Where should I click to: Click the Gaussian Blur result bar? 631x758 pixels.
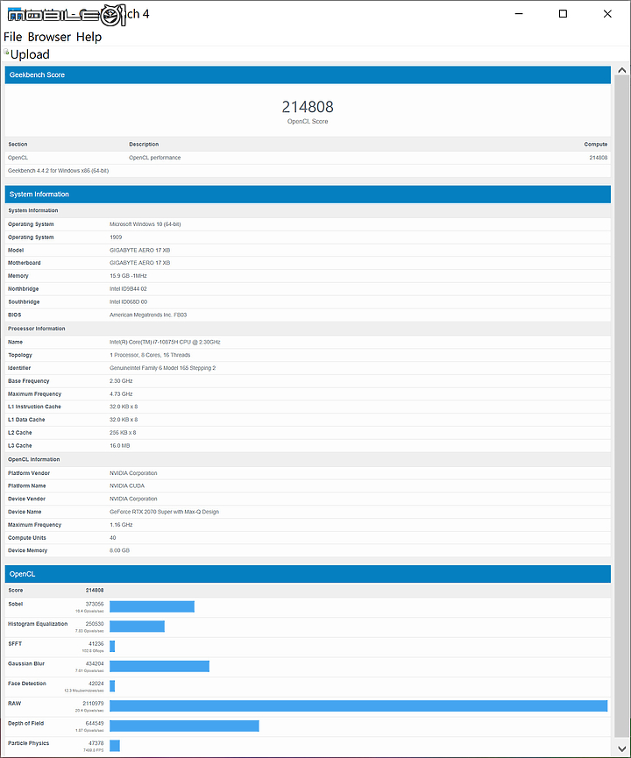(x=160, y=667)
